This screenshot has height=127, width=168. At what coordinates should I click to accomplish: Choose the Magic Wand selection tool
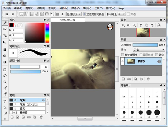(5, 82)
